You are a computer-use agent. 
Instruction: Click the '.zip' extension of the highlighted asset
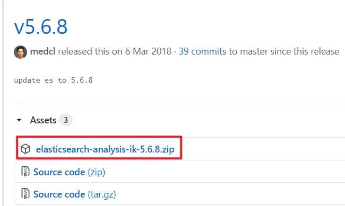tap(167, 149)
